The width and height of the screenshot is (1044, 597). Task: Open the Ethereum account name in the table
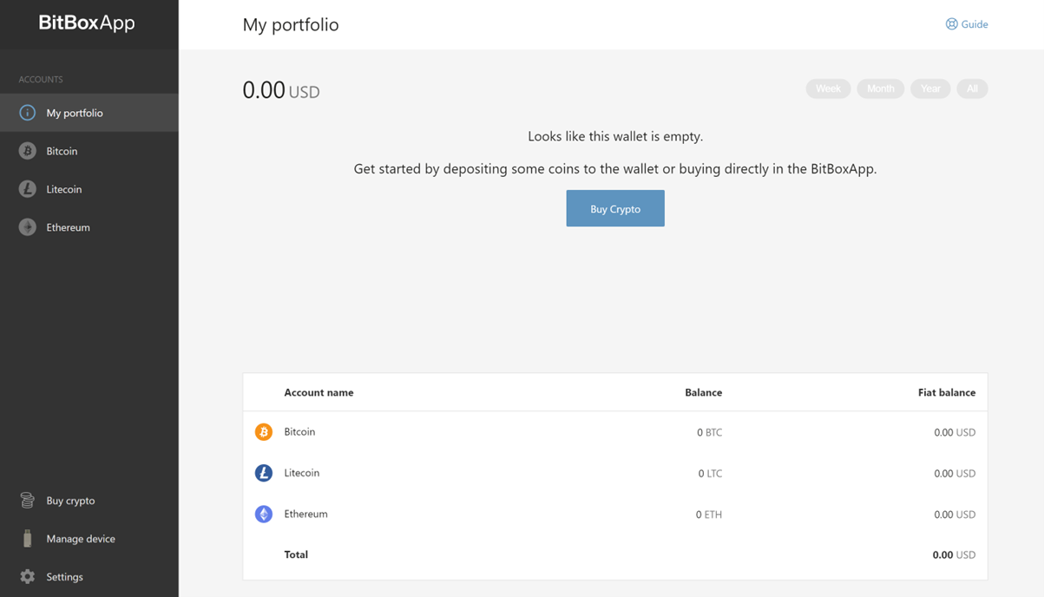pyautogui.click(x=306, y=514)
